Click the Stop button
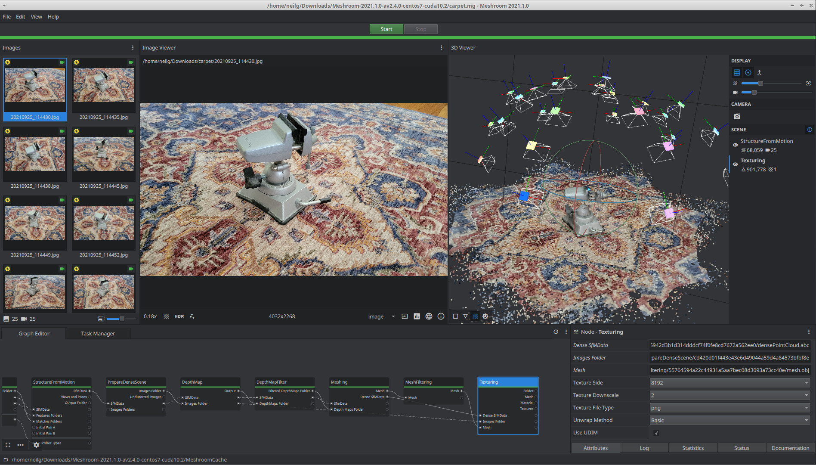This screenshot has height=465, width=816. [x=421, y=29]
